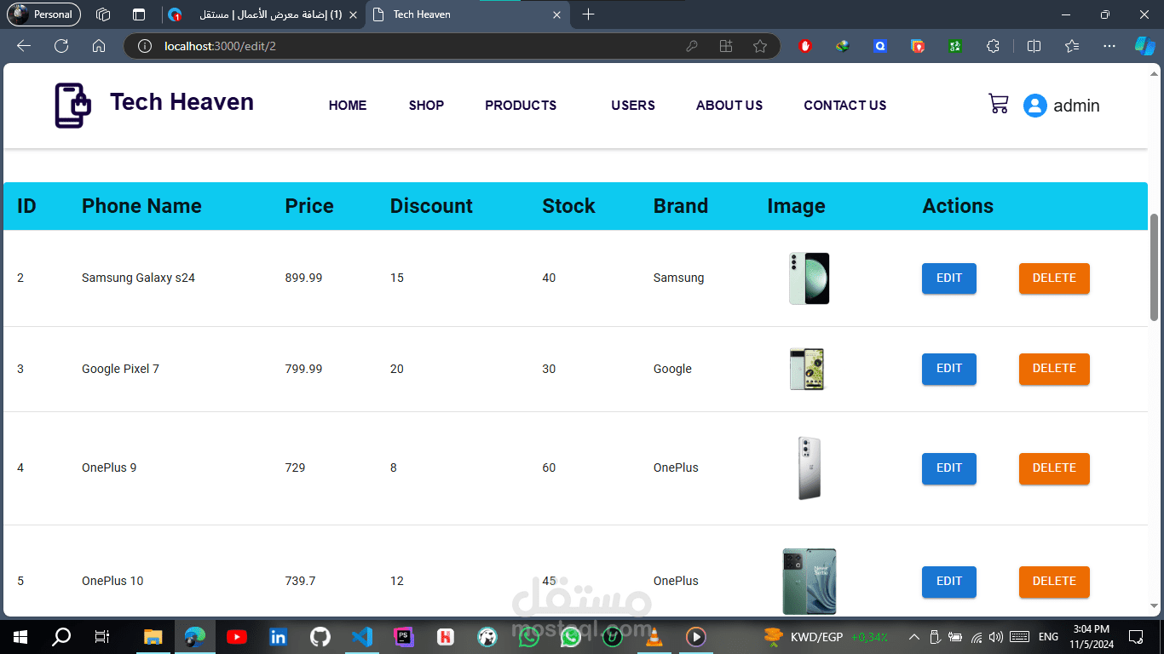Click the Tech Heaven brand title

[x=182, y=102]
